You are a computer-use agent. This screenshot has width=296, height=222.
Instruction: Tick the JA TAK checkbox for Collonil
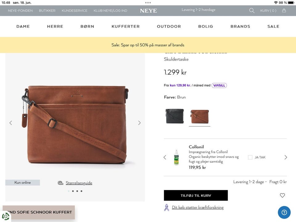(250, 157)
